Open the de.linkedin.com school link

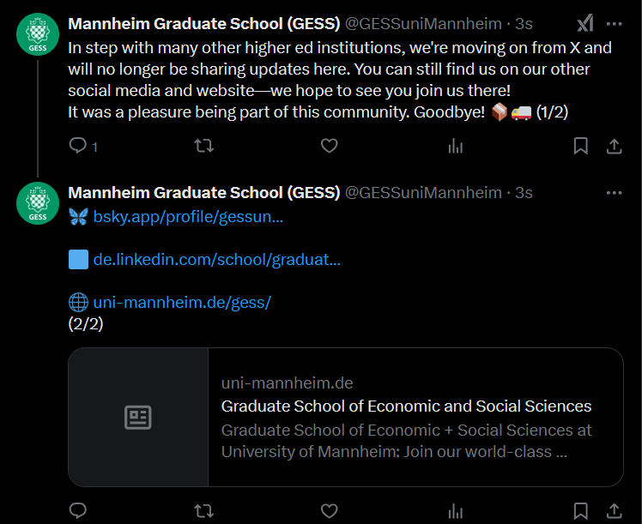pyautogui.click(x=216, y=259)
